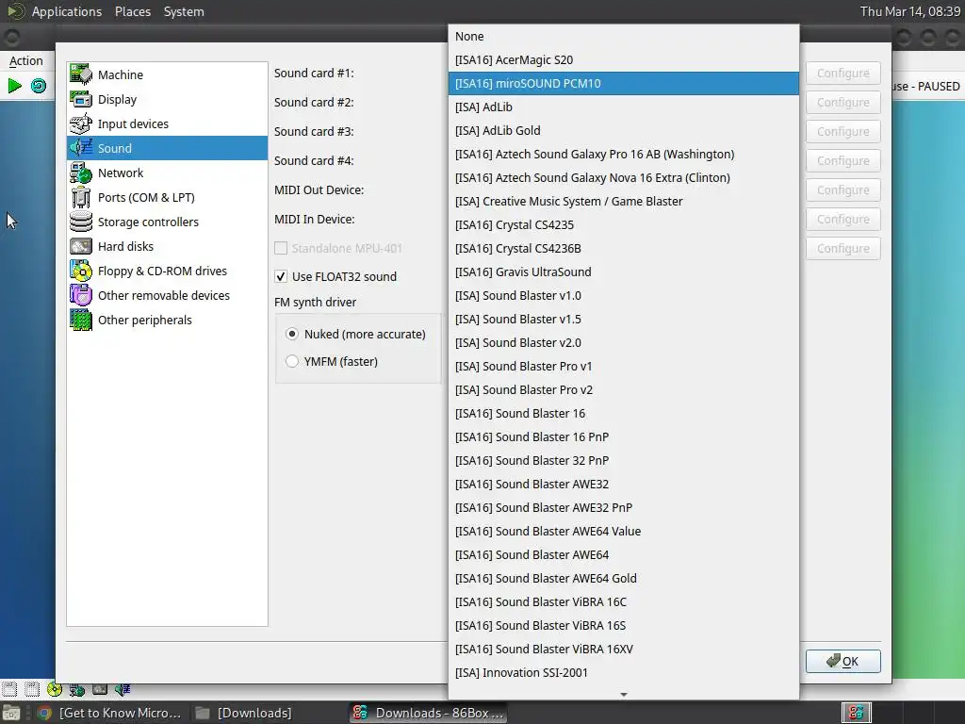Pick [ISA16] Sound Blaster 16 PnP

[x=624, y=436]
